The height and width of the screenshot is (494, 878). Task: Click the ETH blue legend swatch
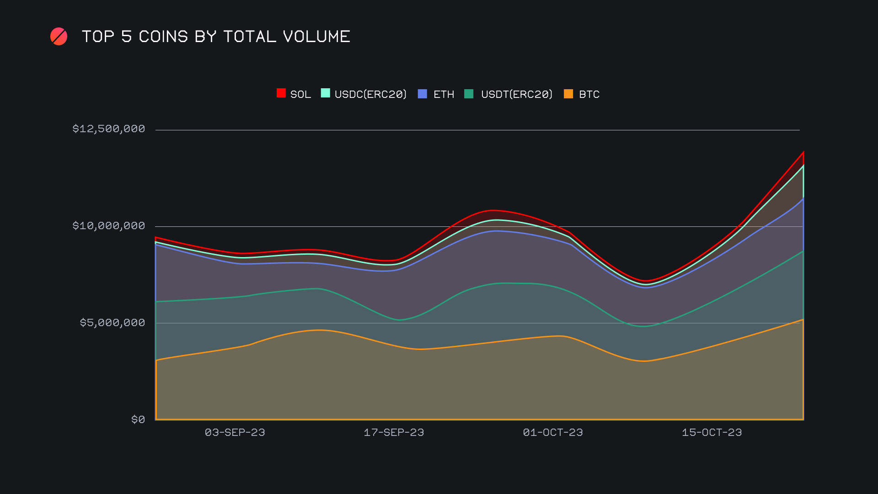pos(423,94)
